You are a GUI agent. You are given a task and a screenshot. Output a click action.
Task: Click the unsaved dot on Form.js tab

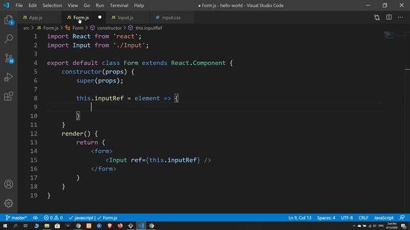100,17
